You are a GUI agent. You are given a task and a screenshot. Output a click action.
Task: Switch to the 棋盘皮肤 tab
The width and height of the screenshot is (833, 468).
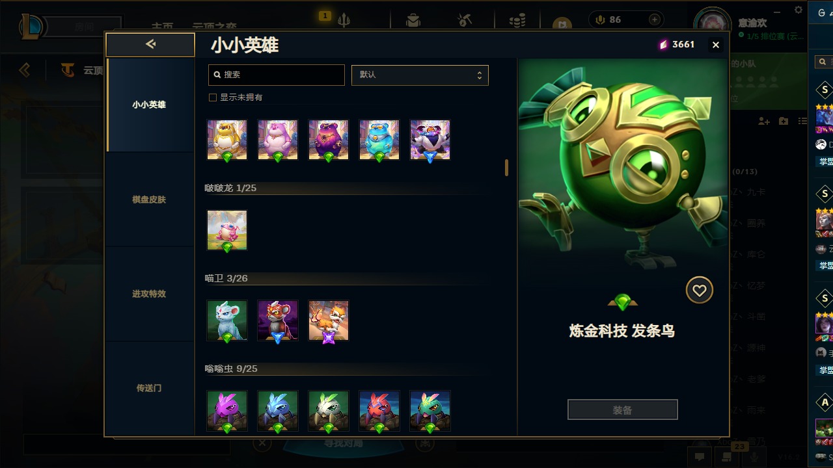coord(150,200)
